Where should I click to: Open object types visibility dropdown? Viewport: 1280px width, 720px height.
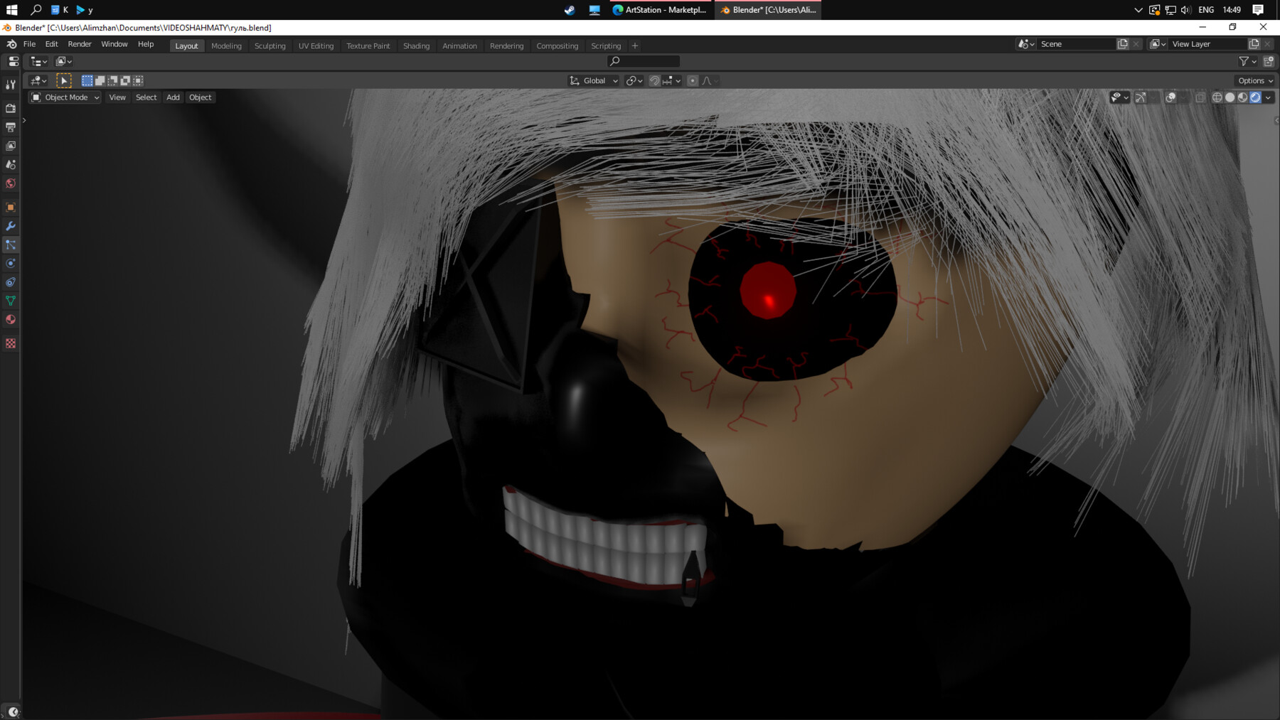click(1120, 97)
